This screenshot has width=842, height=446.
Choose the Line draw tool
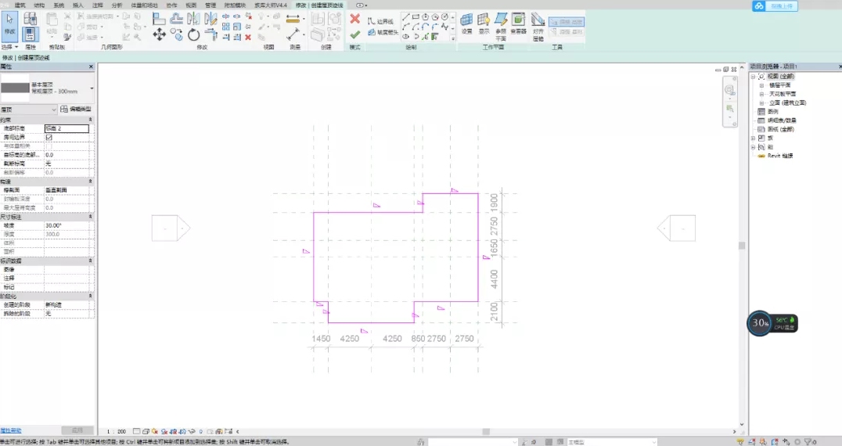[405, 16]
